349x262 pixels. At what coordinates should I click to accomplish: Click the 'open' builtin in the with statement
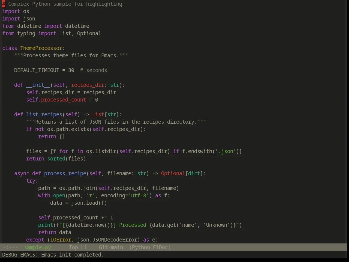[59, 195]
